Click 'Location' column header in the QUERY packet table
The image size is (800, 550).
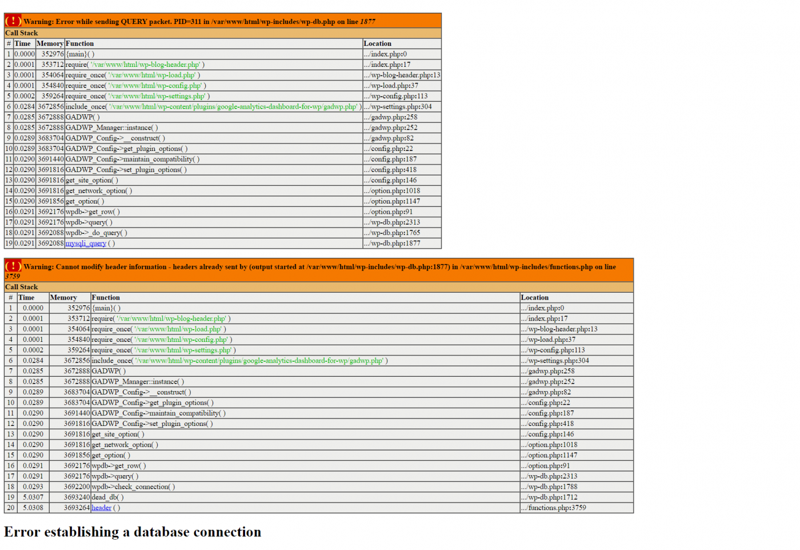378,43
